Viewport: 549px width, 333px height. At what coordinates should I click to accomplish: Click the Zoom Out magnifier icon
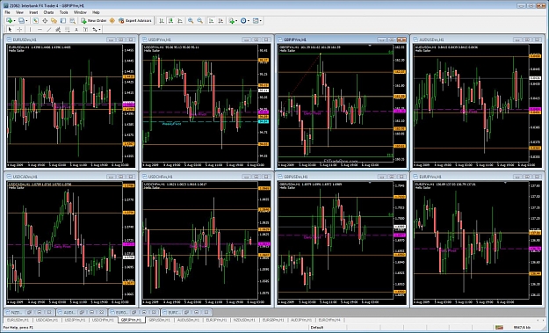(199, 21)
